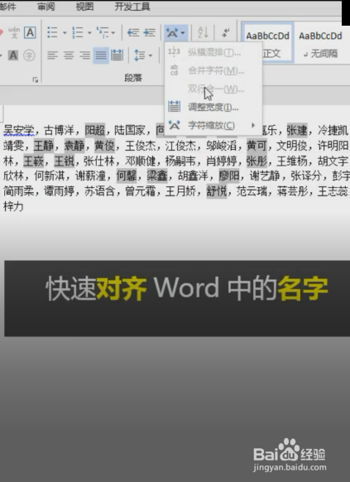Expand the 字符缩放 submenu arrow
Screen dimensions: 350x482
pos(253,125)
